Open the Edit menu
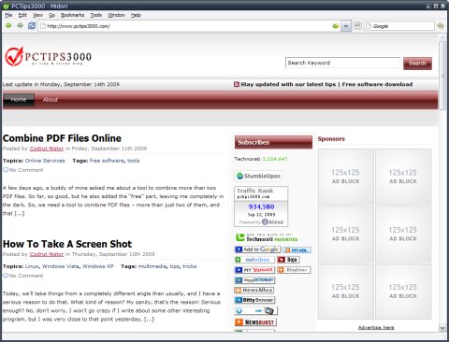This screenshot has width=449, height=342. pyautogui.click(x=22, y=15)
